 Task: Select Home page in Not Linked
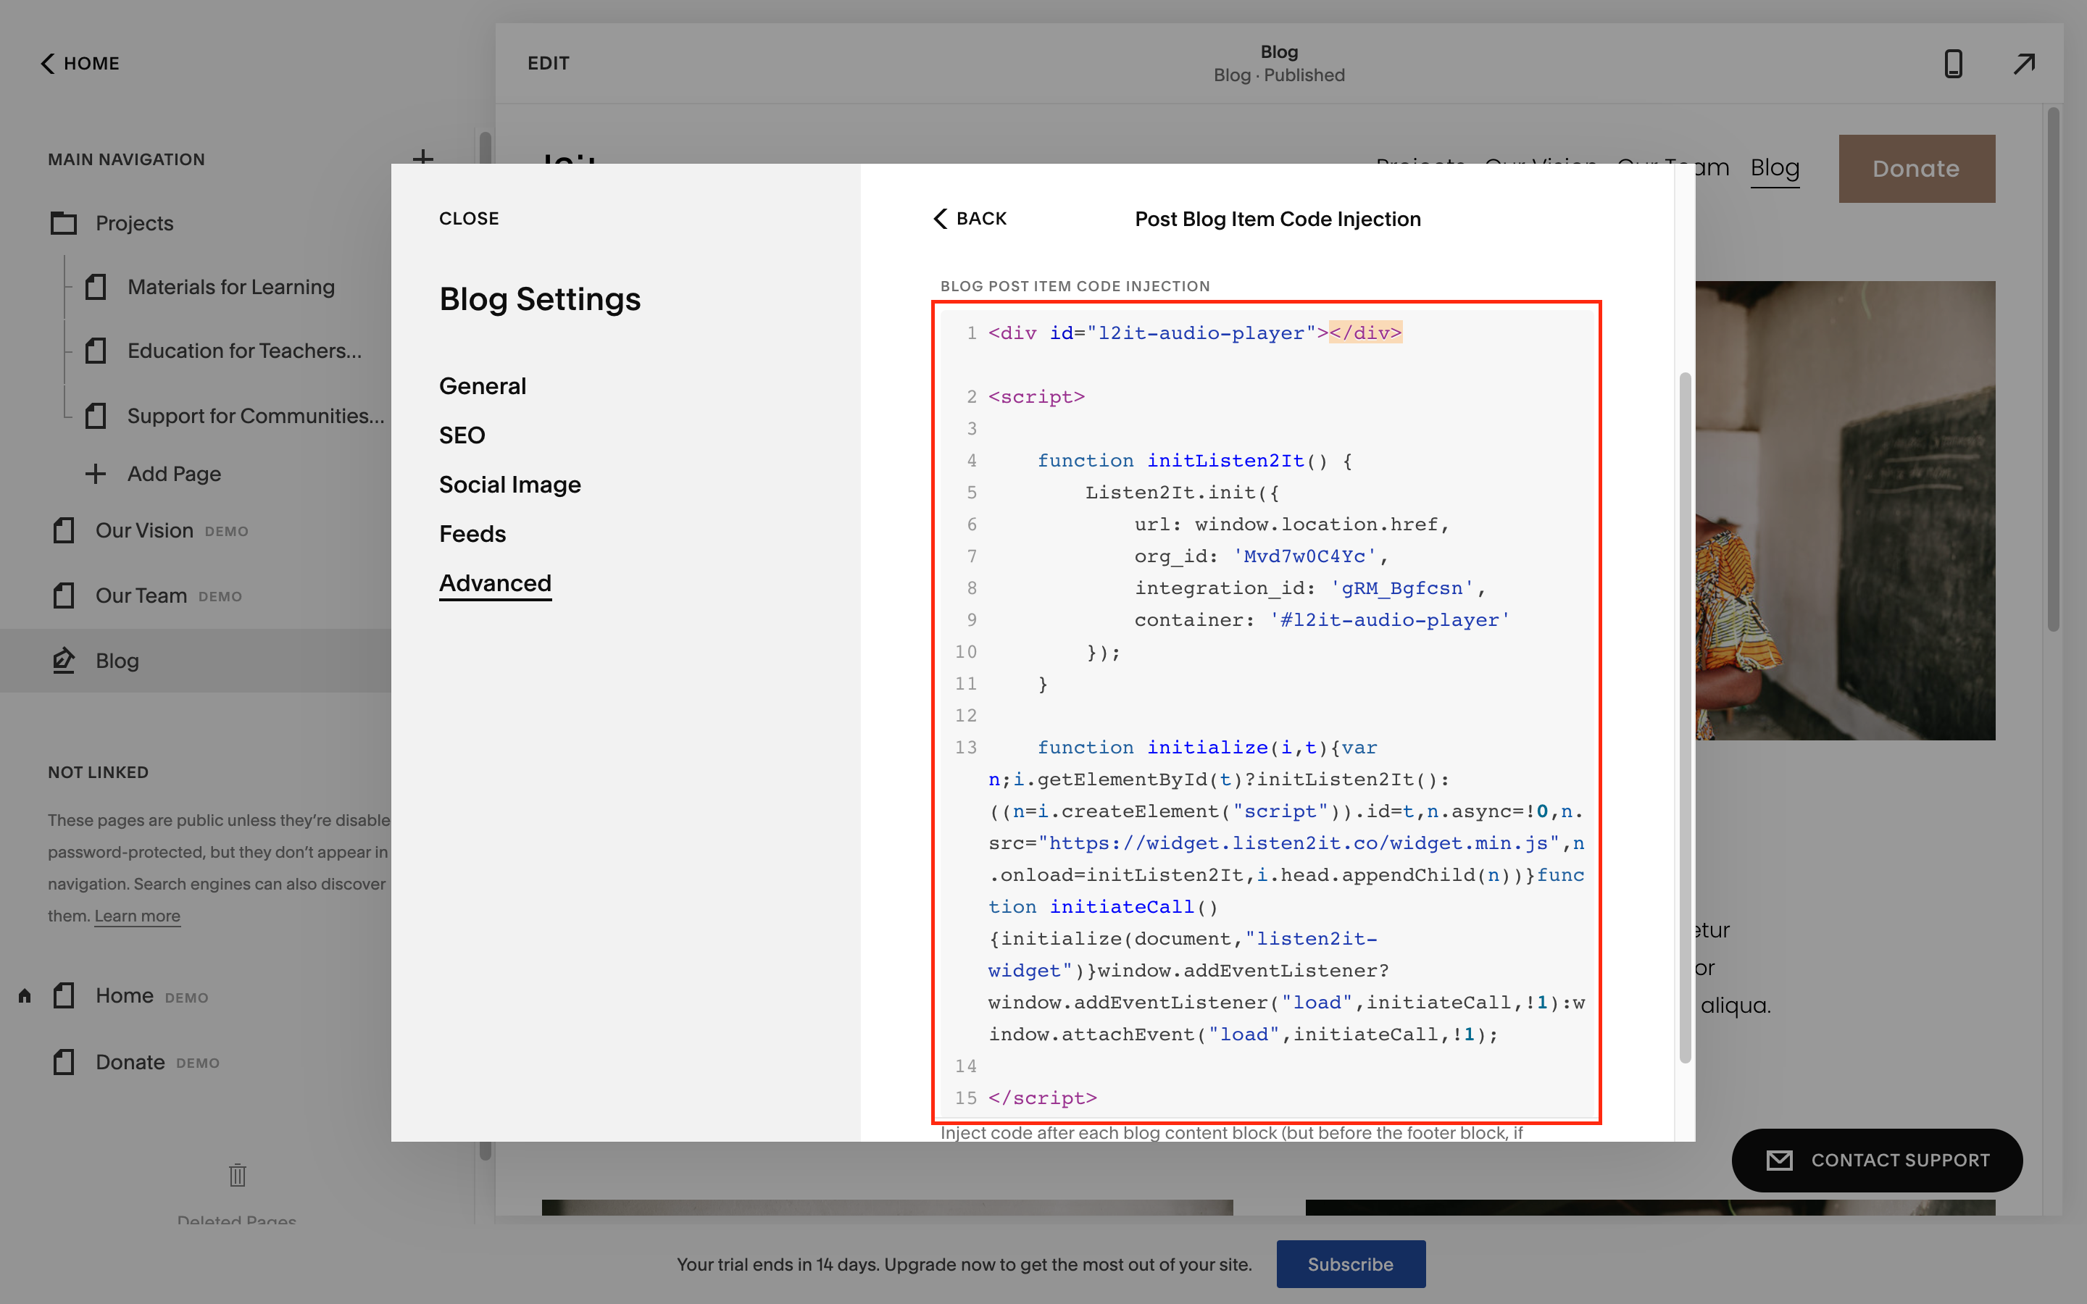[124, 995]
